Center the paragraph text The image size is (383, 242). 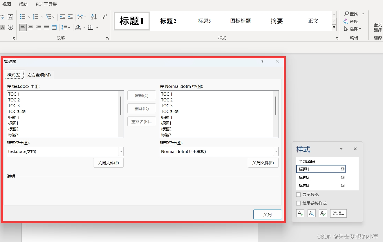[31, 27]
